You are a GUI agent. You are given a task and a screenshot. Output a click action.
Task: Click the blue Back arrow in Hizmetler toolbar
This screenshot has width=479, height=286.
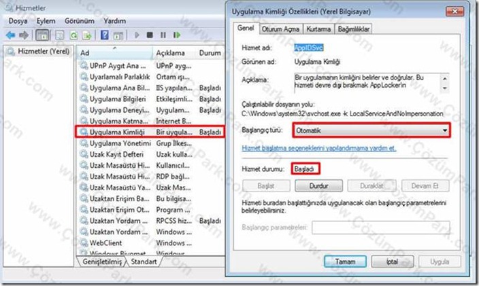click(x=11, y=35)
